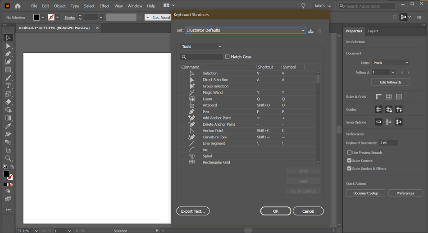Uncheck Scale Strokes & Effects
This screenshot has width=428, height=233.
point(349,169)
